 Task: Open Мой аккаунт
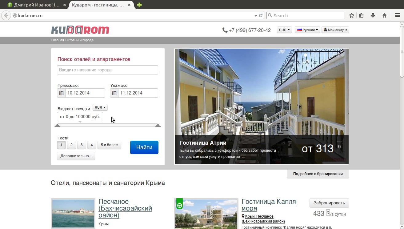(335, 30)
